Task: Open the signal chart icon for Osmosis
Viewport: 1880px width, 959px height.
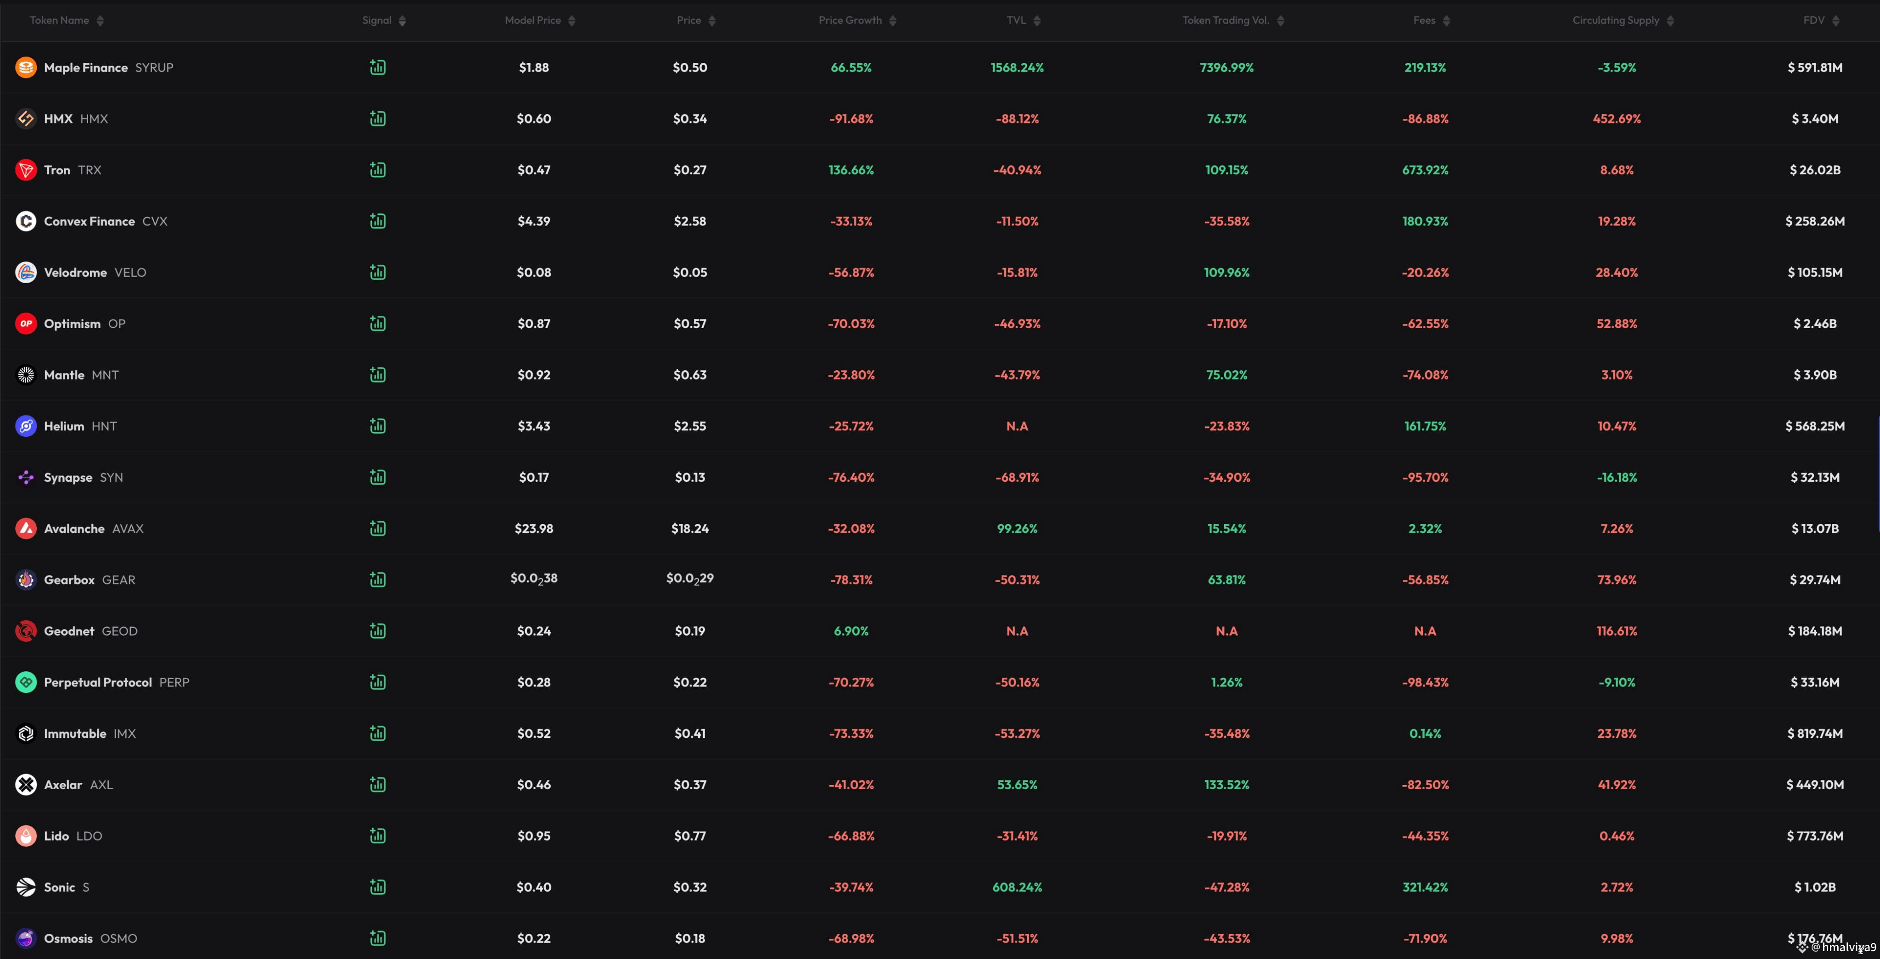Action: (x=377, y=938)
